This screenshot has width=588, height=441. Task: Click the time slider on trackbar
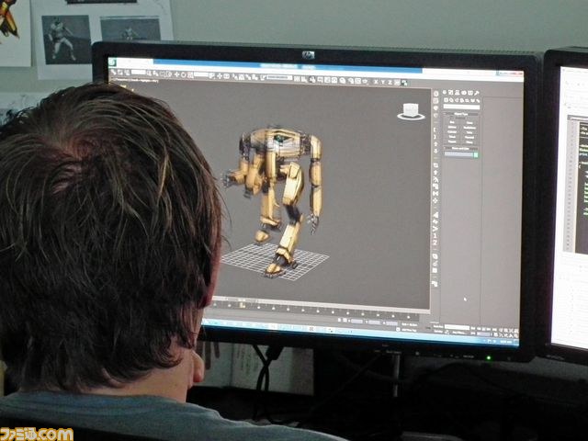242,300
